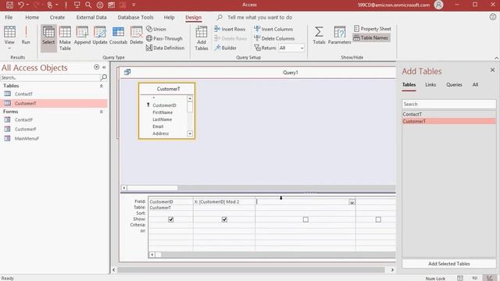Select ContactT in Add Tables list
The height and width of the screenshot is (281, 500).
click(x=449, y=114)
